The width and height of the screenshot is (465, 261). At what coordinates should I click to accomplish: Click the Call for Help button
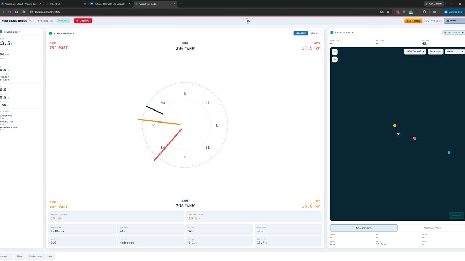tap(413, 21)
